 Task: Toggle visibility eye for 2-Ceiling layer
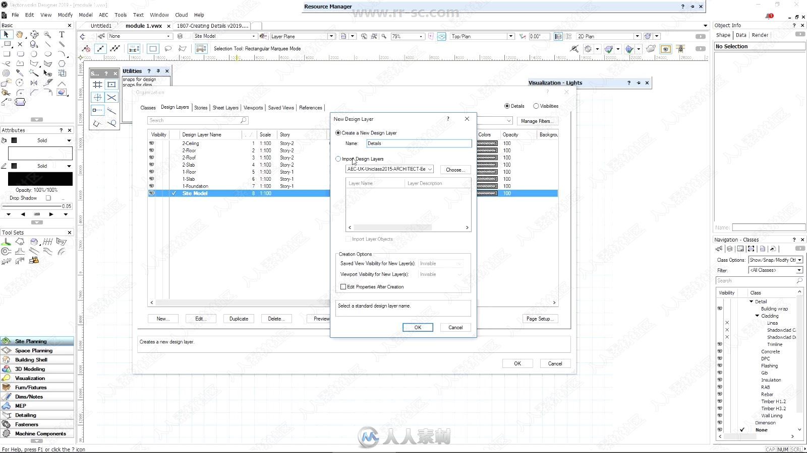pyautogui.click(x=151, y=143)
